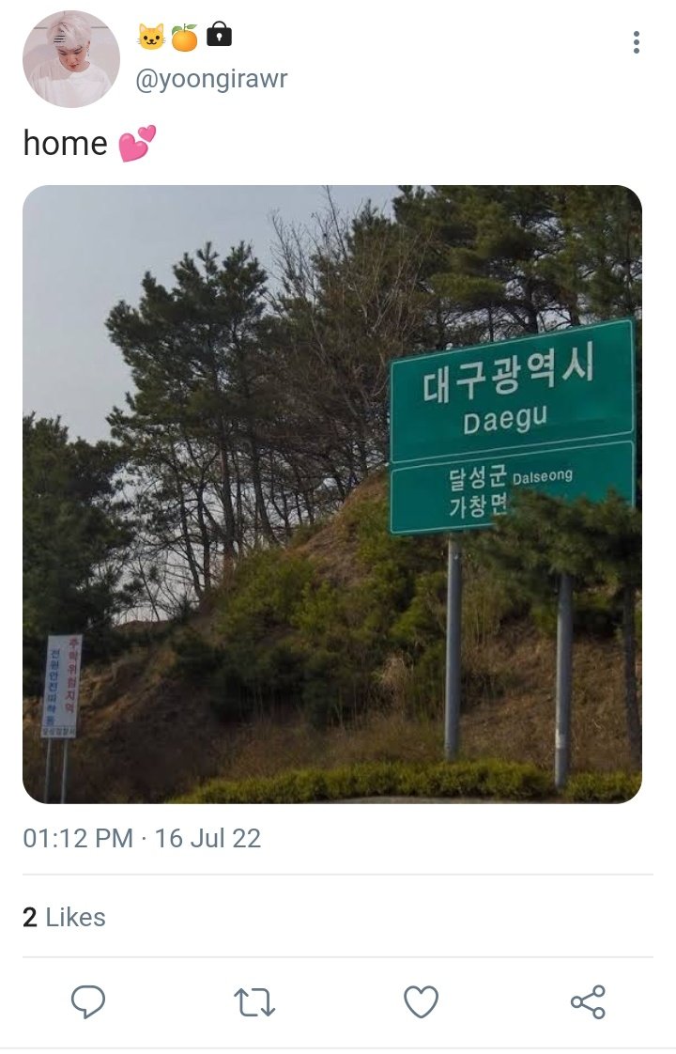
Task: Like the tweet with heart icon
Action: 421,1001
